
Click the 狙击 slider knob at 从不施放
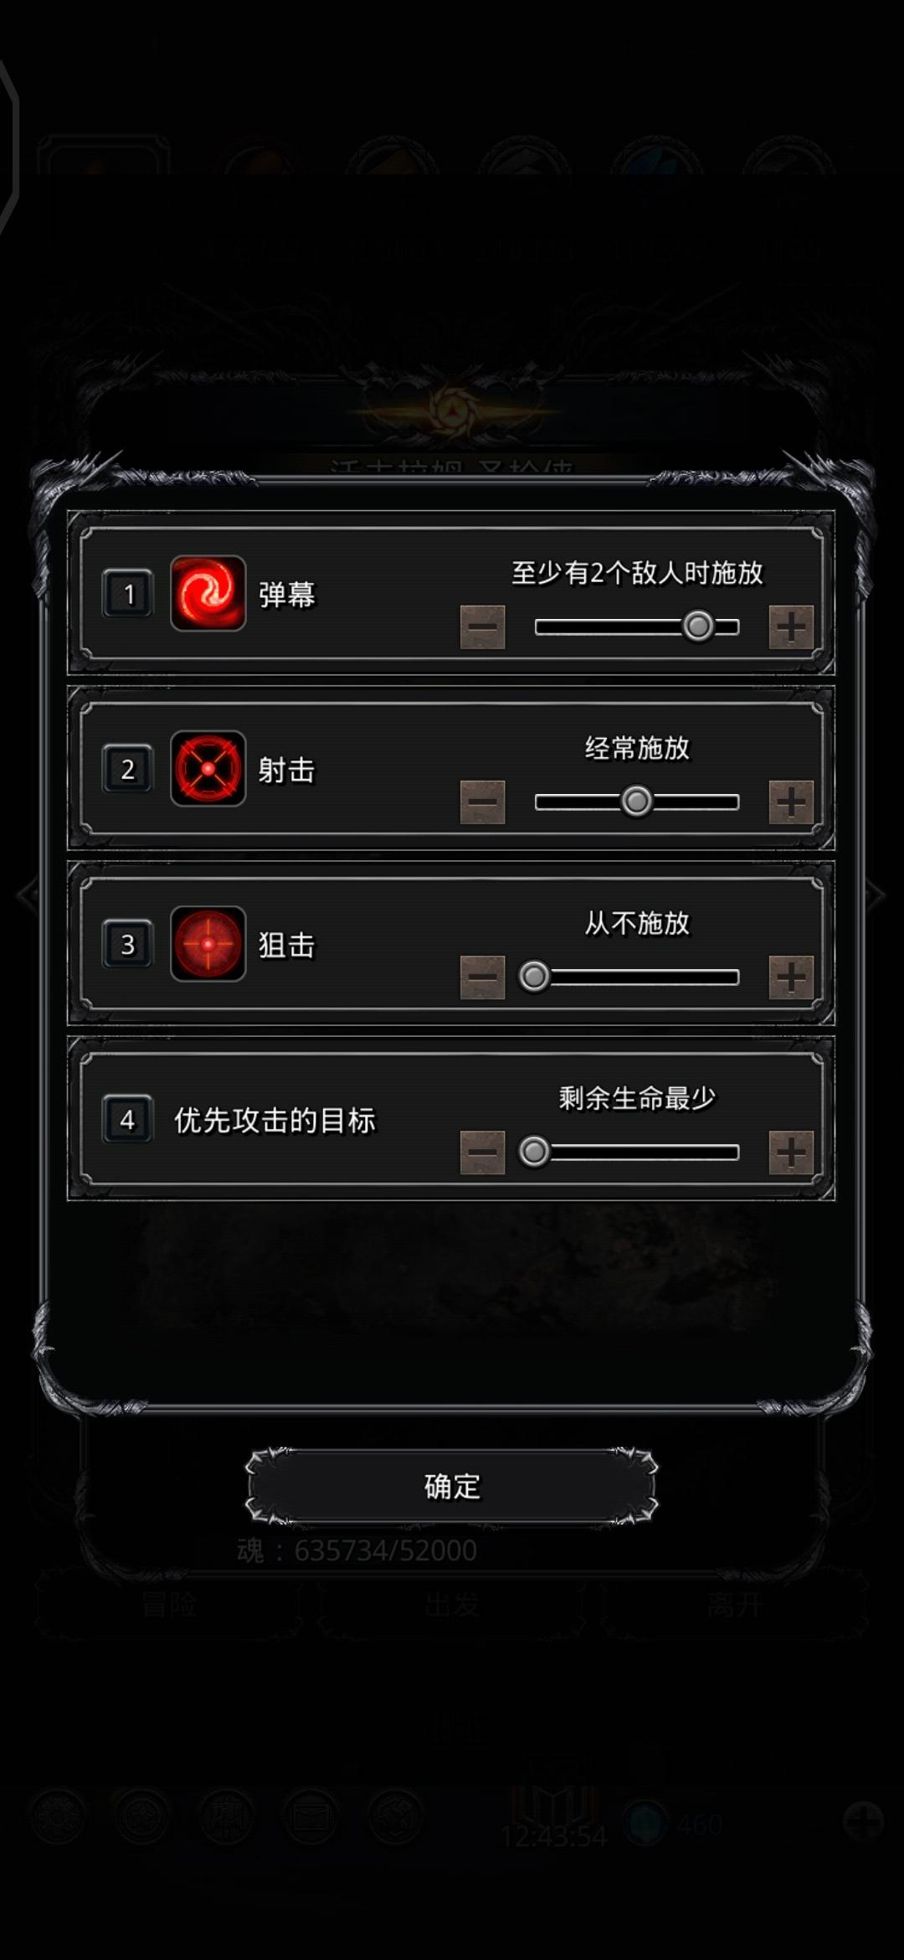tap(534, 976)
